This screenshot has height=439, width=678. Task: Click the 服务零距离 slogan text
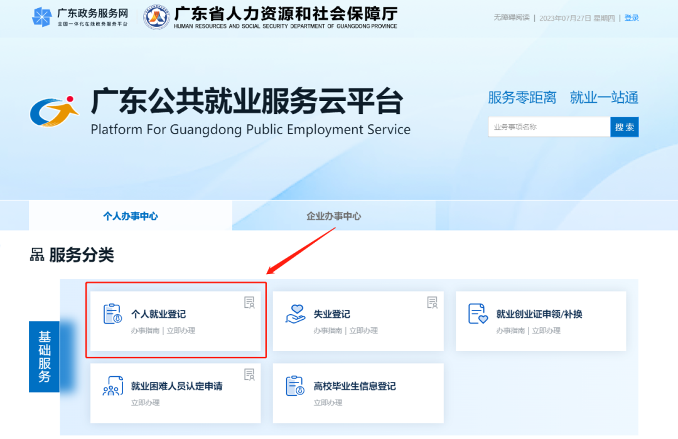click(522, 98)
